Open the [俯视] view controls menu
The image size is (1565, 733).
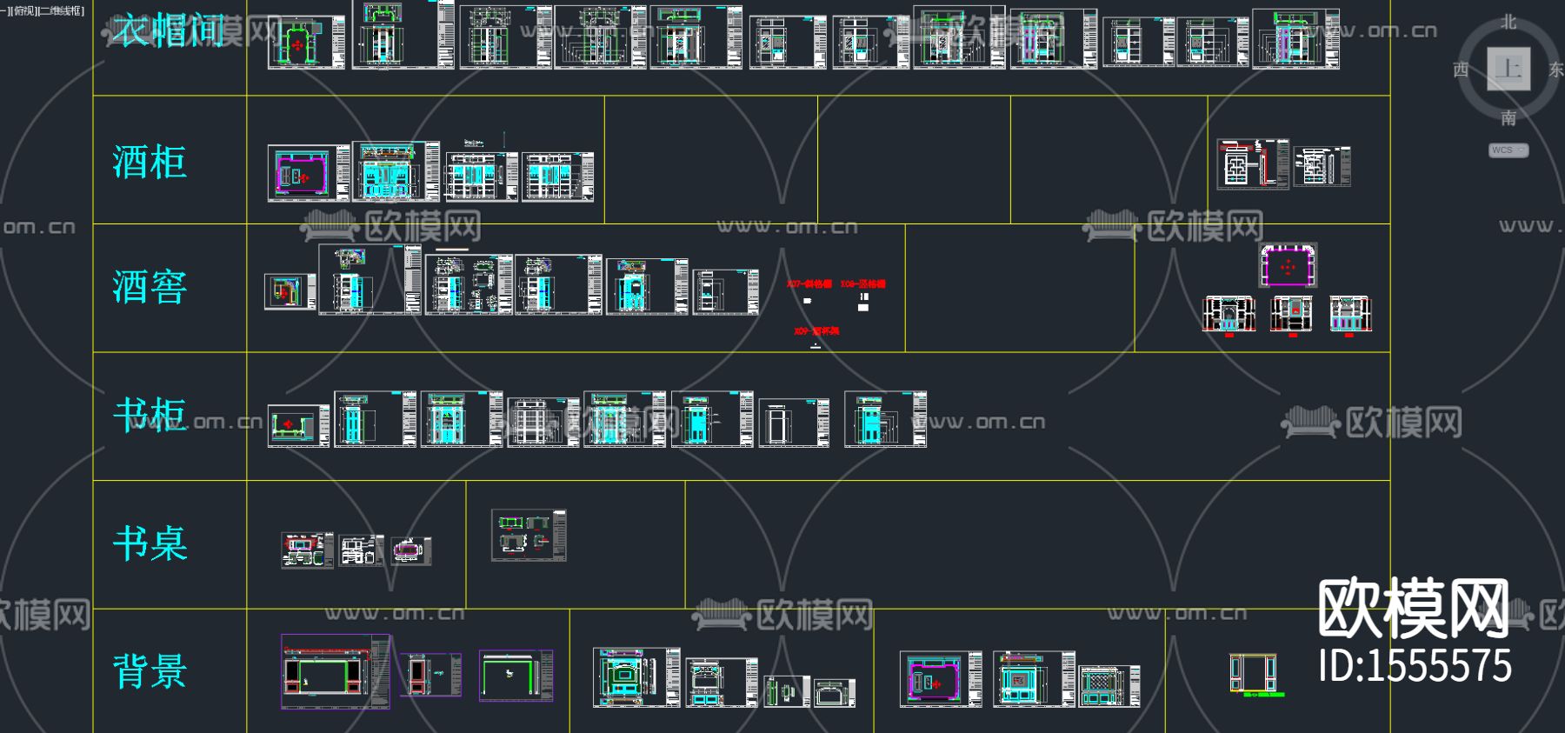pyautogui.click(x=23, y=11)
